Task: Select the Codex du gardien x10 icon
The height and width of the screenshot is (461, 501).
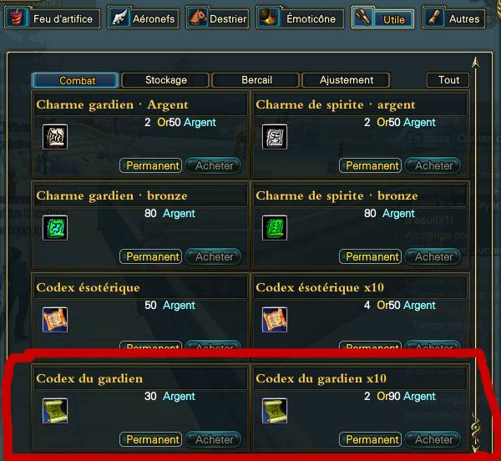Action: click(x=275, y=411)
